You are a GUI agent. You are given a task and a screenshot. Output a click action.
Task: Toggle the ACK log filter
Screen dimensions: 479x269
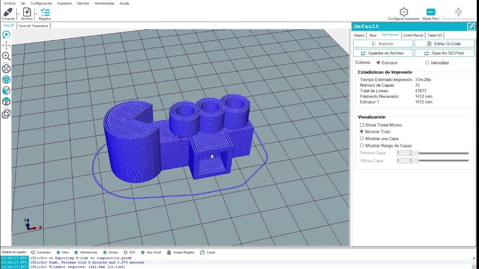tap(125, 253)
